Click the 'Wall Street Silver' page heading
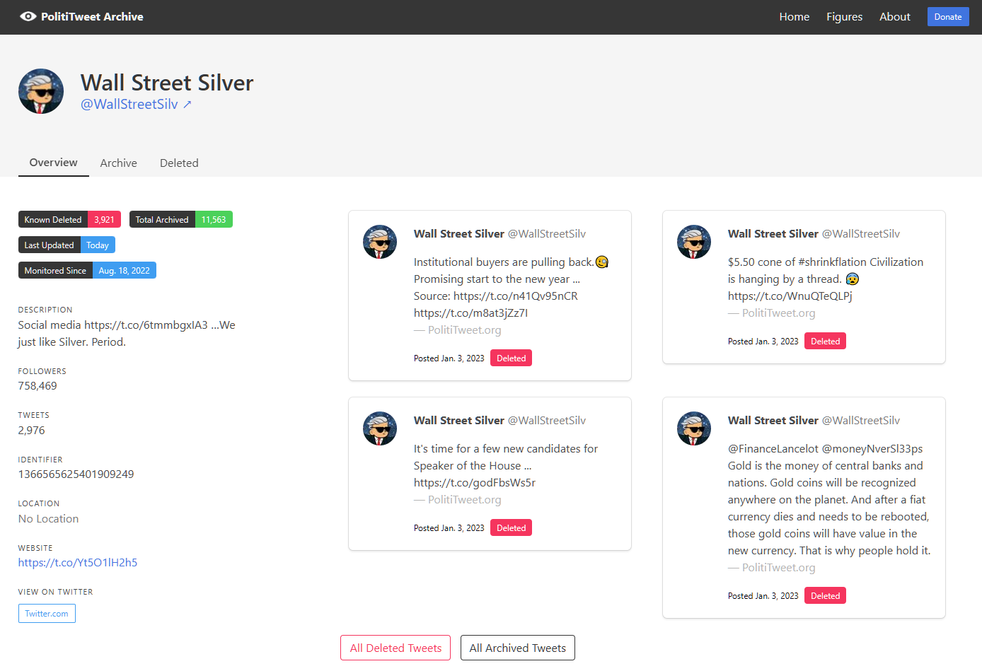Image resolution: width=982 pixels, height=671 pixels. 167,83
